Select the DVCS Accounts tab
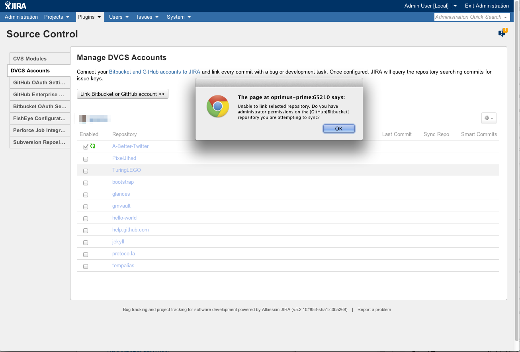Viewport: 520px width, 352px height. (39, 70)
